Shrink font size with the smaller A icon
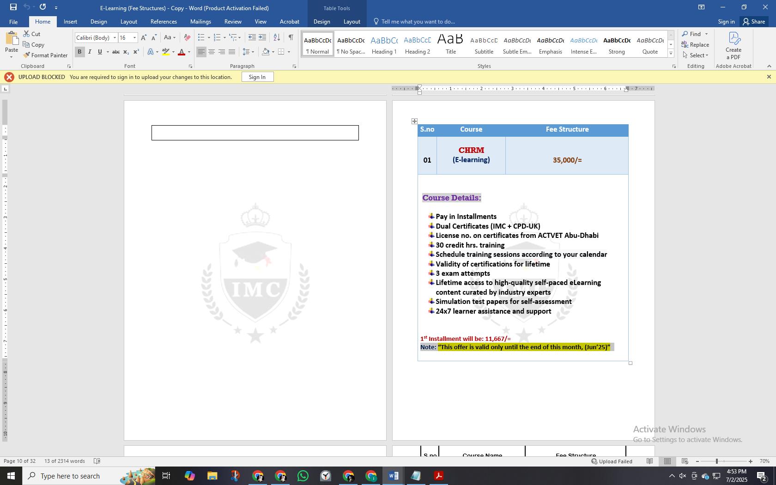Image resolution: width=776 pixels, height=485 pixels. [x=154, y=37]
